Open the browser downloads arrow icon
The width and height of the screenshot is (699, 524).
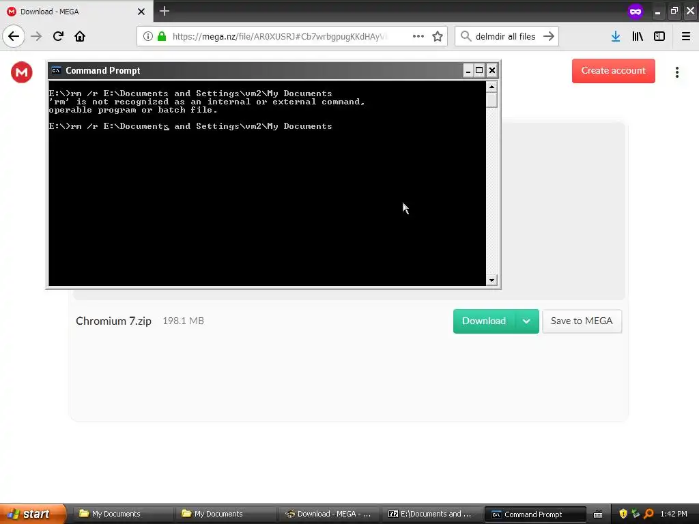click(x=616, y=36)
